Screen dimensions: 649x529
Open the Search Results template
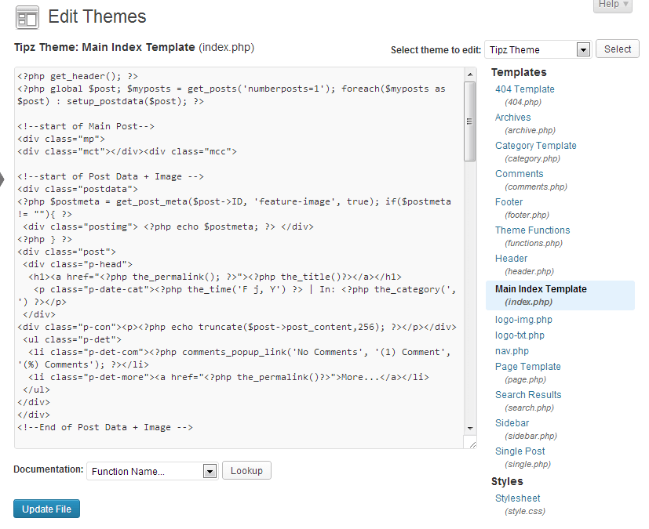pyautogui.click(x=528, y=395)
